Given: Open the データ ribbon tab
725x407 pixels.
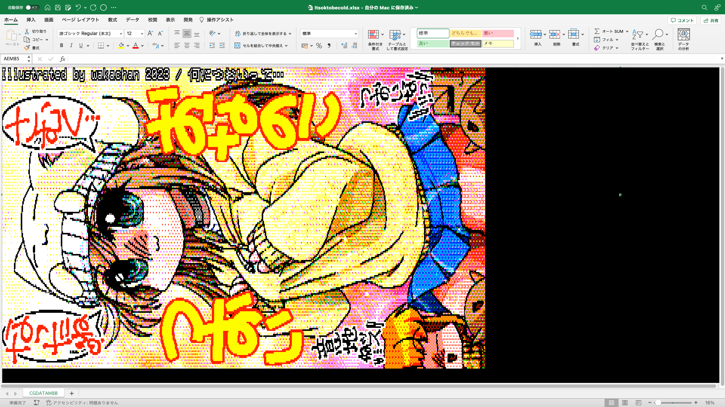Looking at the screenshot, I should [133, 20].
